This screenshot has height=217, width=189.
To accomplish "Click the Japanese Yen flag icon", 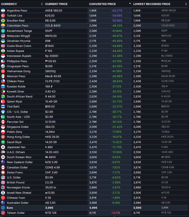I will coord(3,147).
